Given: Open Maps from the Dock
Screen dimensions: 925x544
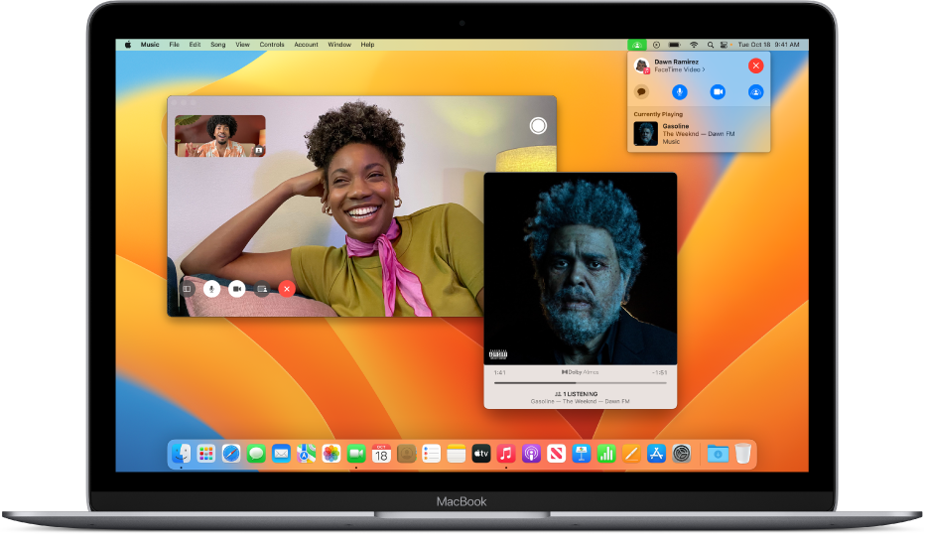Looking at the screenshot, I should 306,454.
